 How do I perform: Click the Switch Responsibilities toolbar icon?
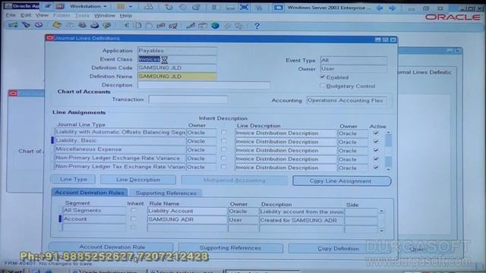pos(82,25)
